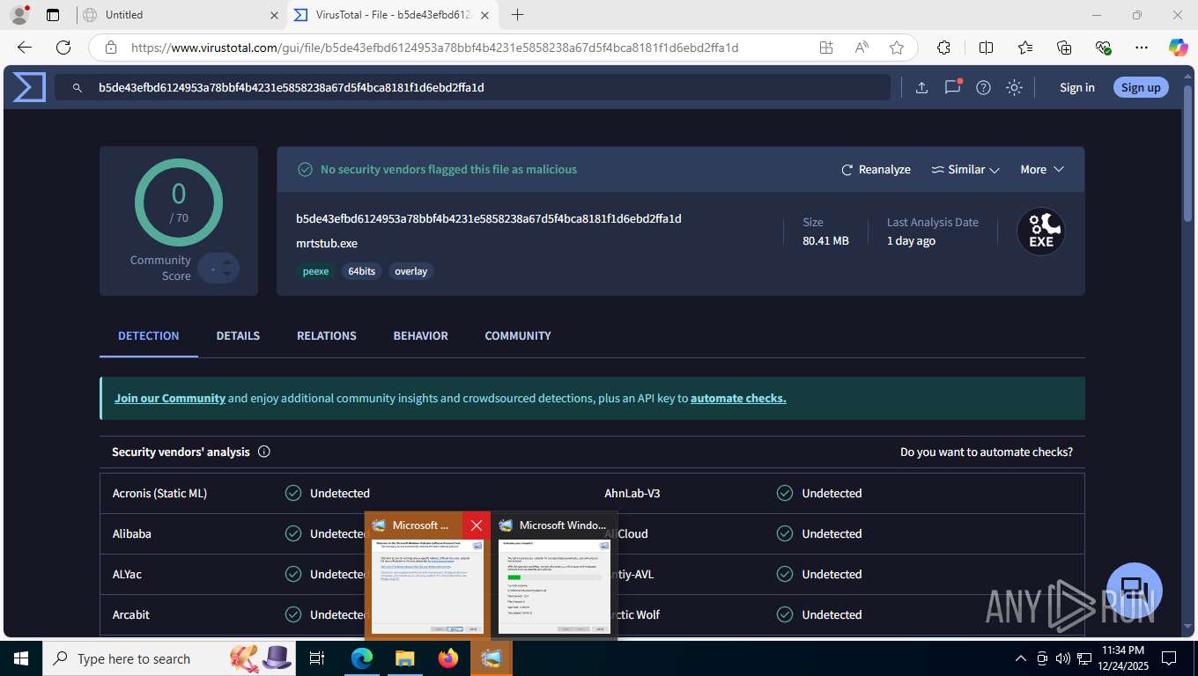Select the scanning progress window thumbnail

click(554, 585)
